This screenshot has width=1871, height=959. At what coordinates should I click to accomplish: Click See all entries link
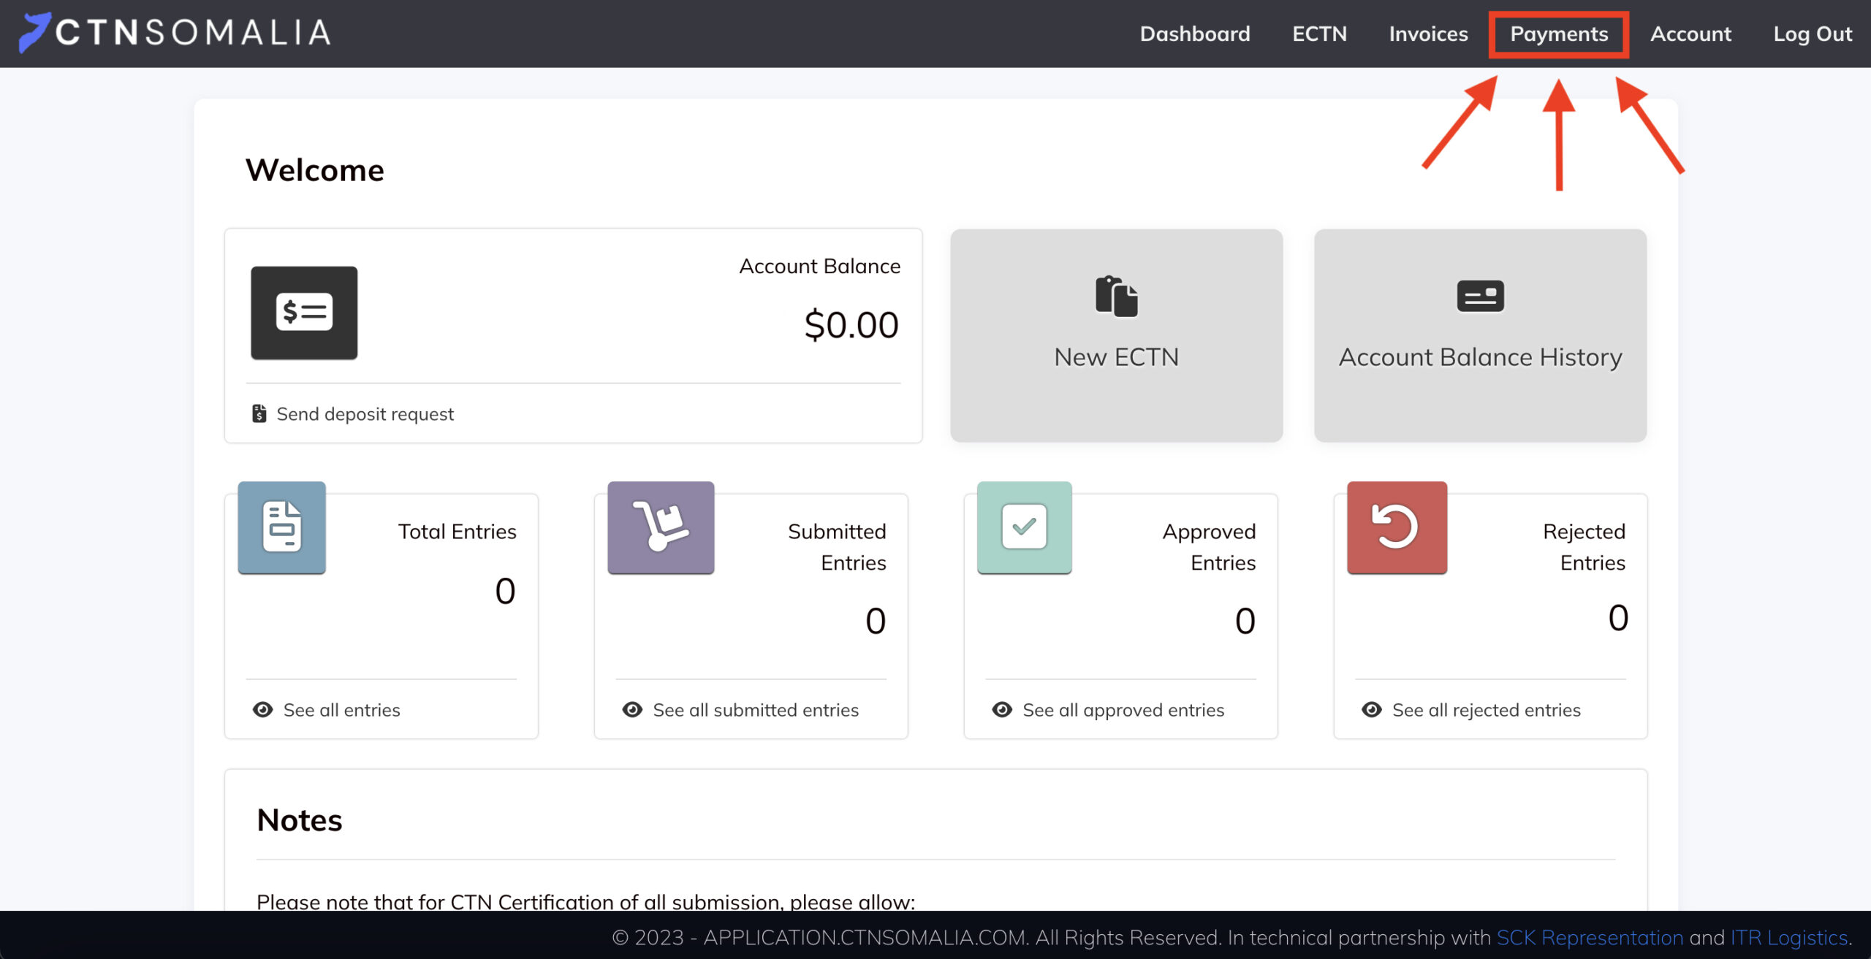point(341,710)
